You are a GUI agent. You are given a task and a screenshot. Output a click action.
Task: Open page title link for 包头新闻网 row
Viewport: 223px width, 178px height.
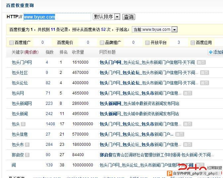139,103
